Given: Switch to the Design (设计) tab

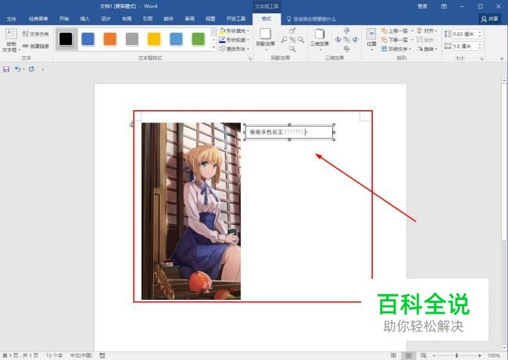Looking at the screenshot, I should (106, 19).
